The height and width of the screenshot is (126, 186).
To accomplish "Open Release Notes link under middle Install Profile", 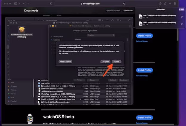I will (142, 76).
